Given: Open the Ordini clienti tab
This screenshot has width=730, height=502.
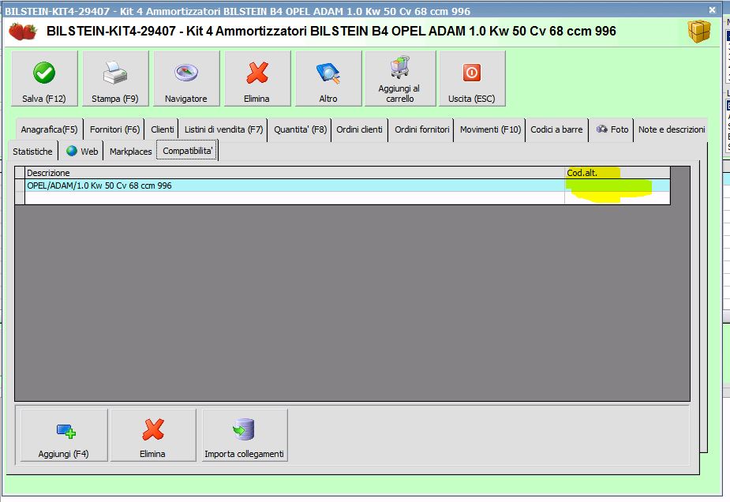Looking at the screenshot, I should (359, 129).
